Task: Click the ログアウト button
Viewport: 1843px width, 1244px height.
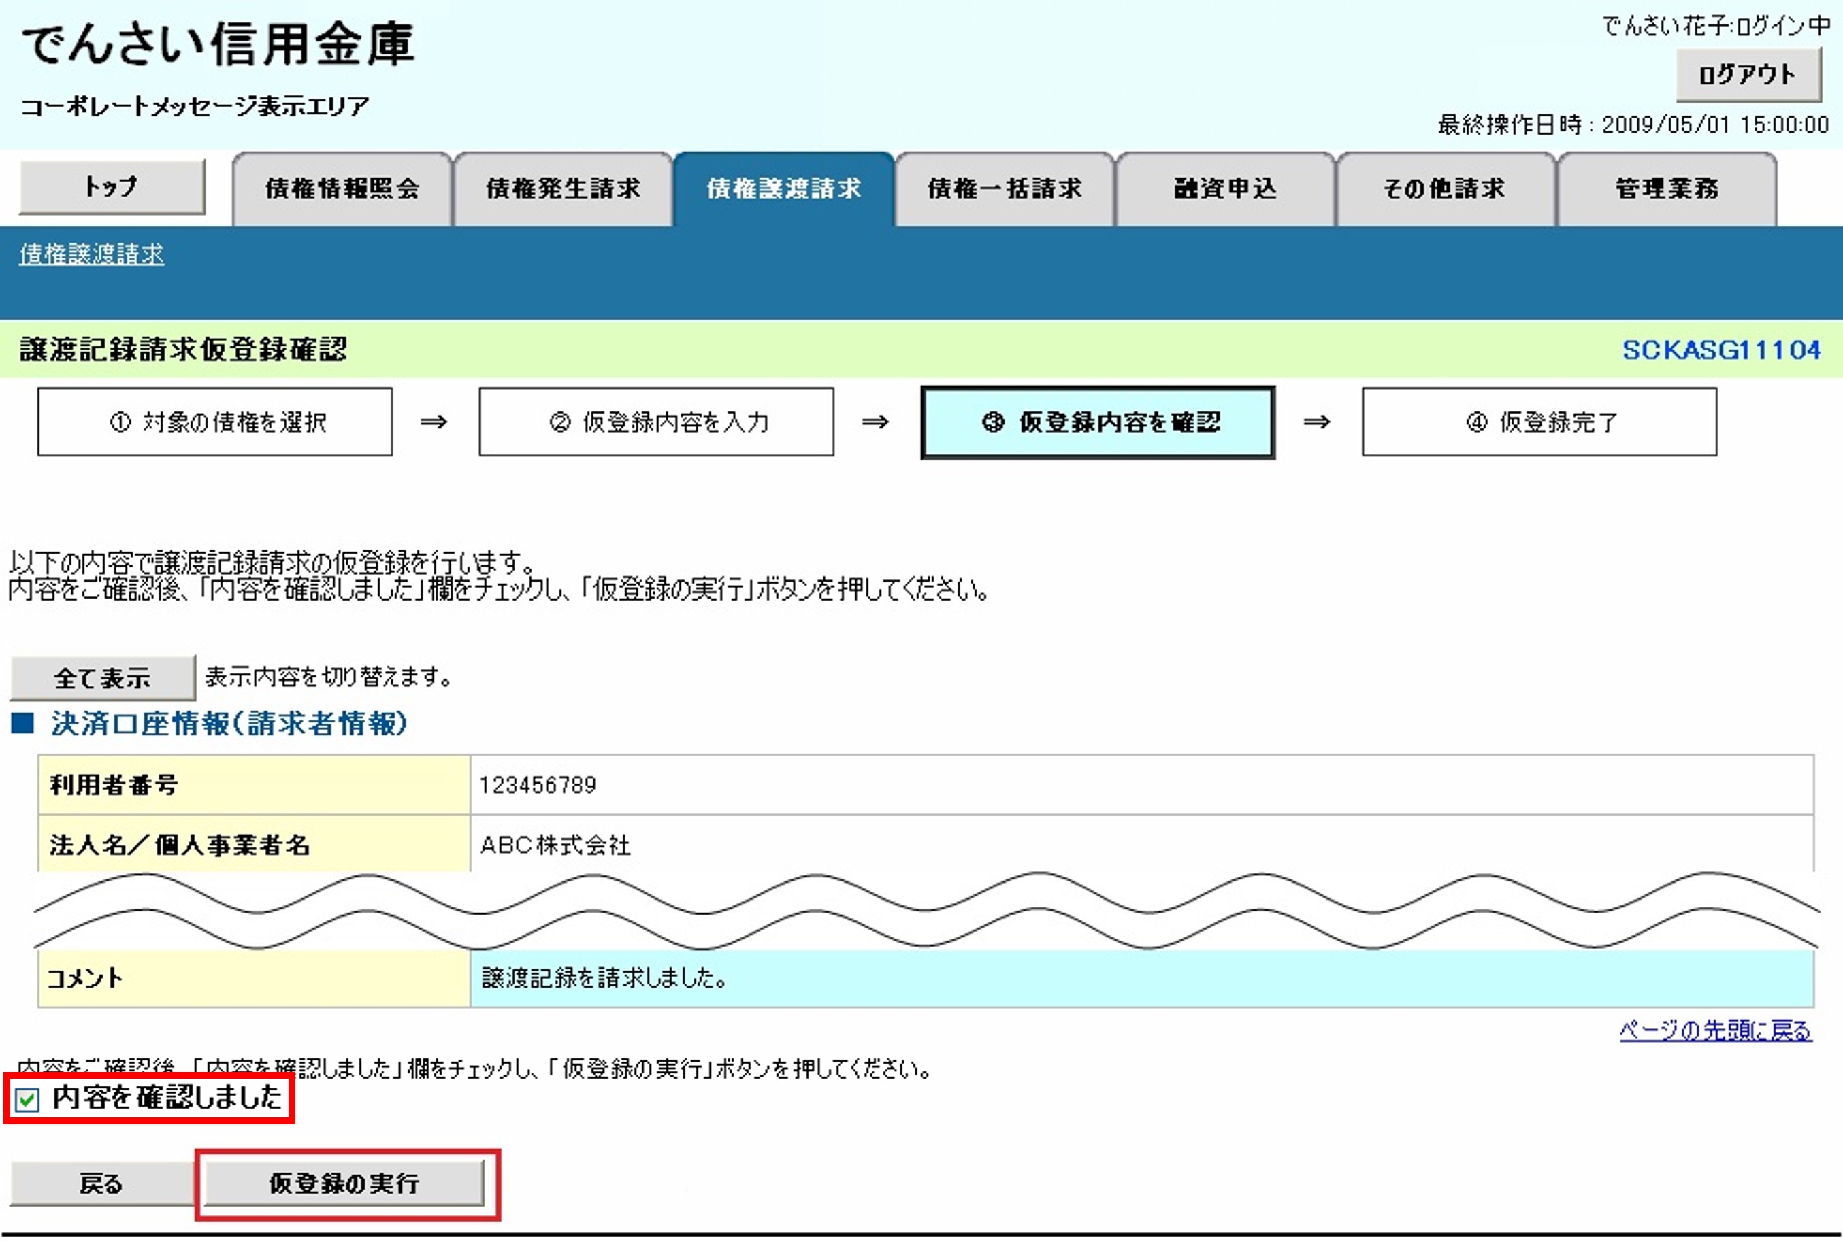Action: (x=1746, y=75)
